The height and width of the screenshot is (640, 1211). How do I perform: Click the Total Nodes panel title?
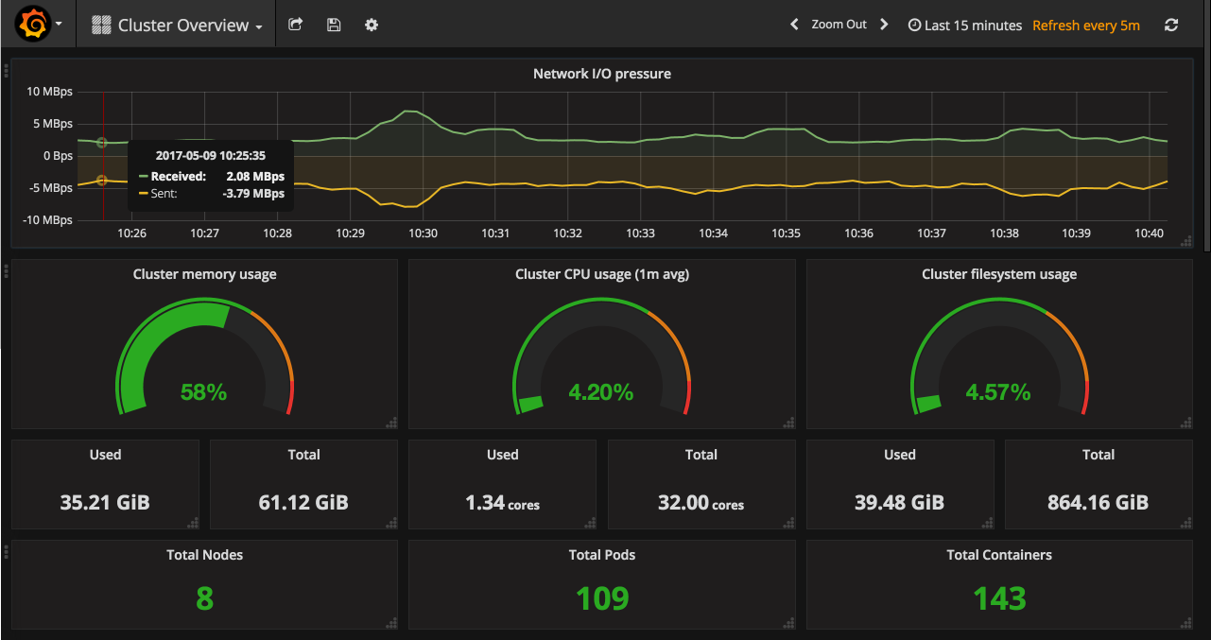coord(204,555)
